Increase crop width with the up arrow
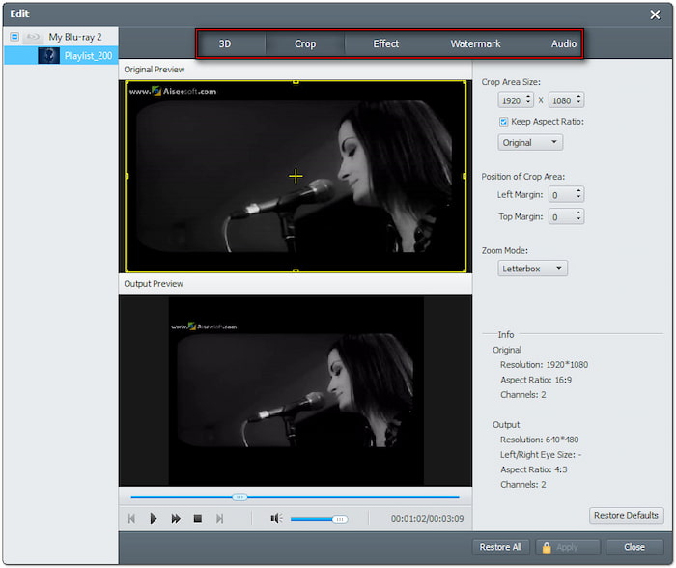 pyautogui.click(x=528, y=97)
